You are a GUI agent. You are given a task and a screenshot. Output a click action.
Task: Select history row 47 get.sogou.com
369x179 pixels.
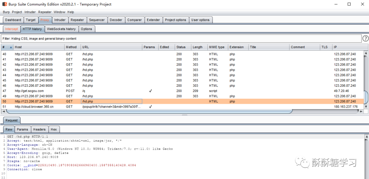click(x=182, y=91)
